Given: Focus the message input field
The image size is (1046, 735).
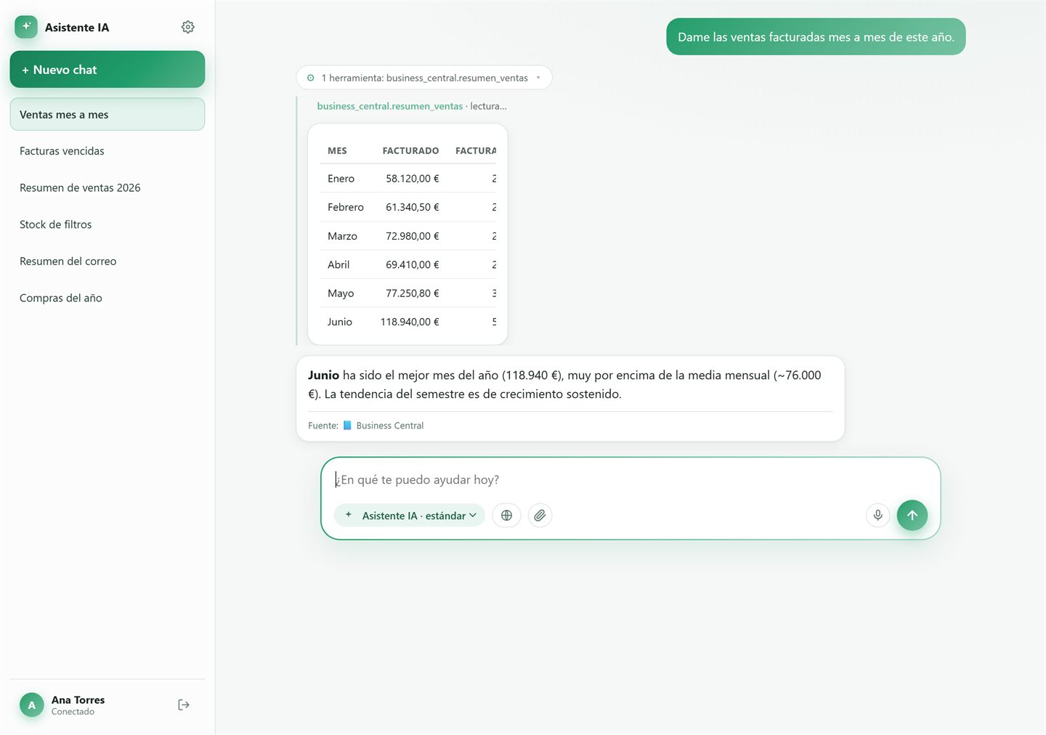Looking at the screenshot, I should click(x=631, y=480).
